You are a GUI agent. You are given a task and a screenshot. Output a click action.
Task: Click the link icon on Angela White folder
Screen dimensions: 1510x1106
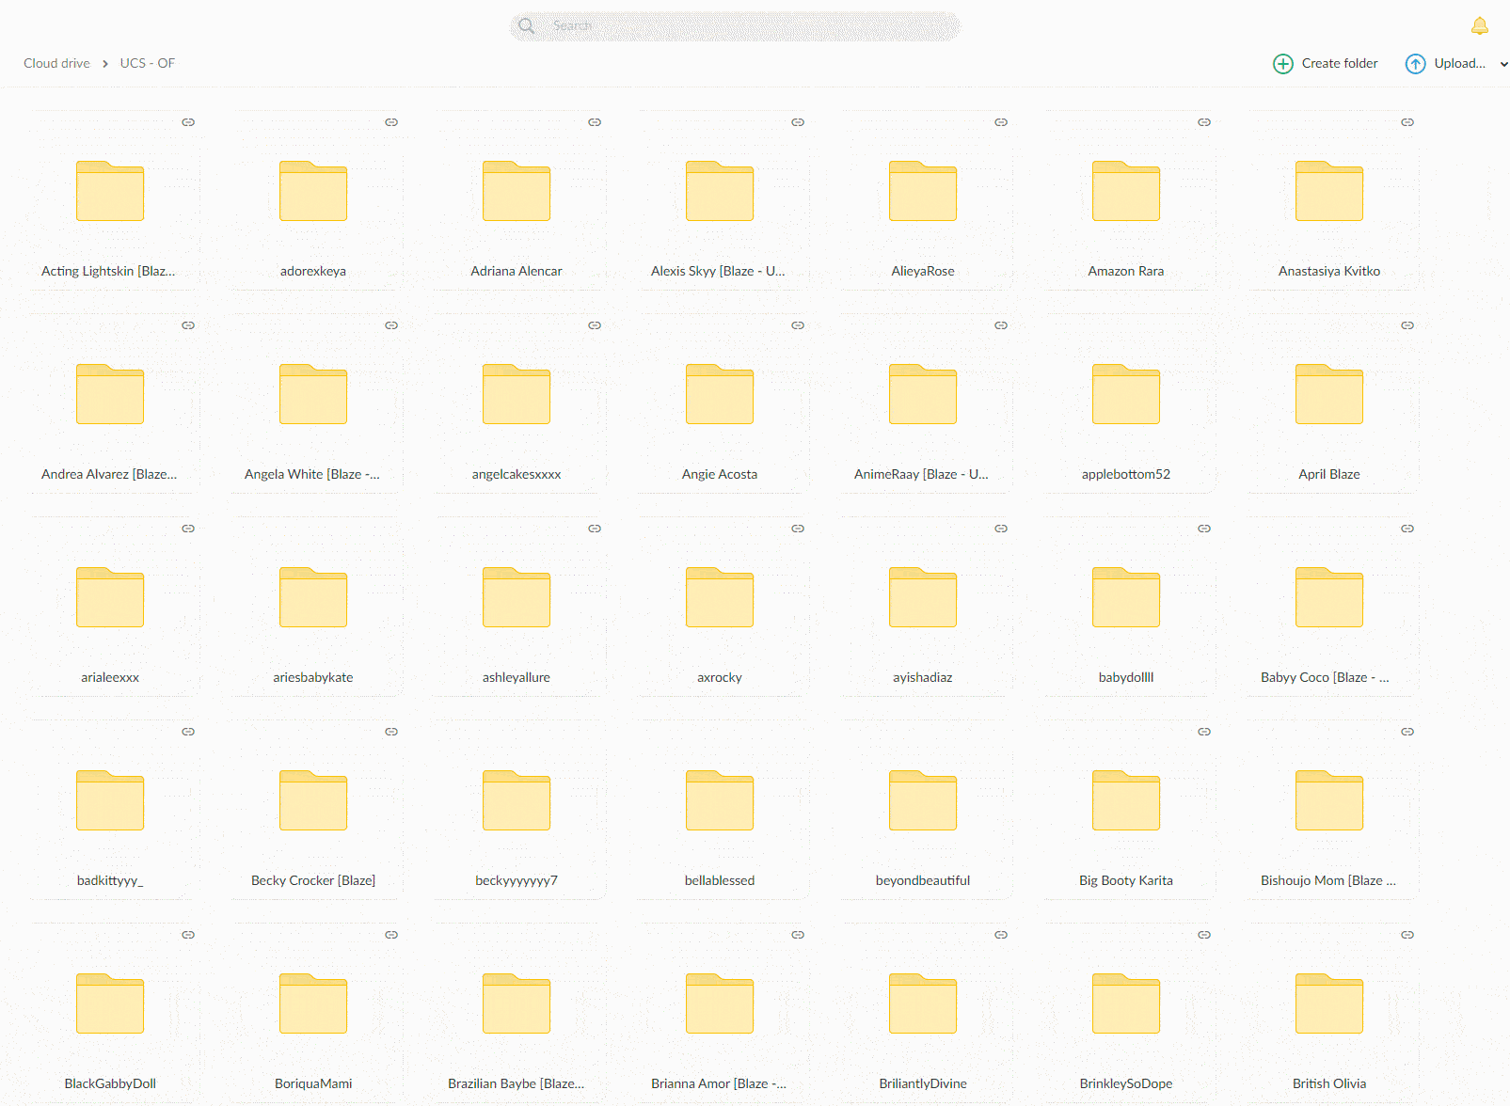391,325
